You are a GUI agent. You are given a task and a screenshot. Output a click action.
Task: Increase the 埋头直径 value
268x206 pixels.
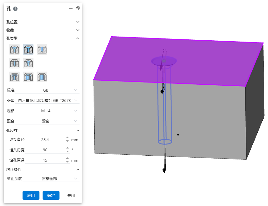coord(67,138)
